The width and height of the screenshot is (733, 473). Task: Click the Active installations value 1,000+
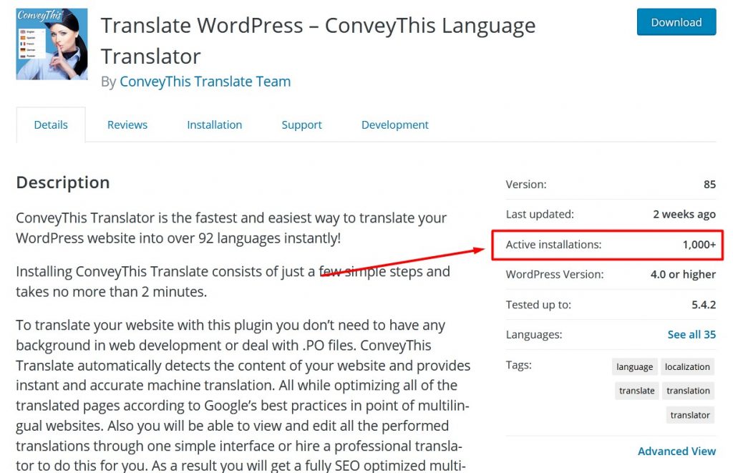(699, 245)
